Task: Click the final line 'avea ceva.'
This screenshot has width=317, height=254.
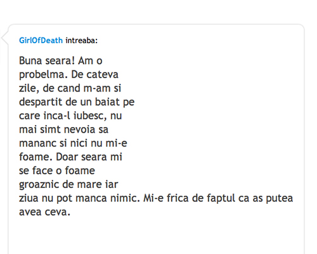Action: (44, 212)
